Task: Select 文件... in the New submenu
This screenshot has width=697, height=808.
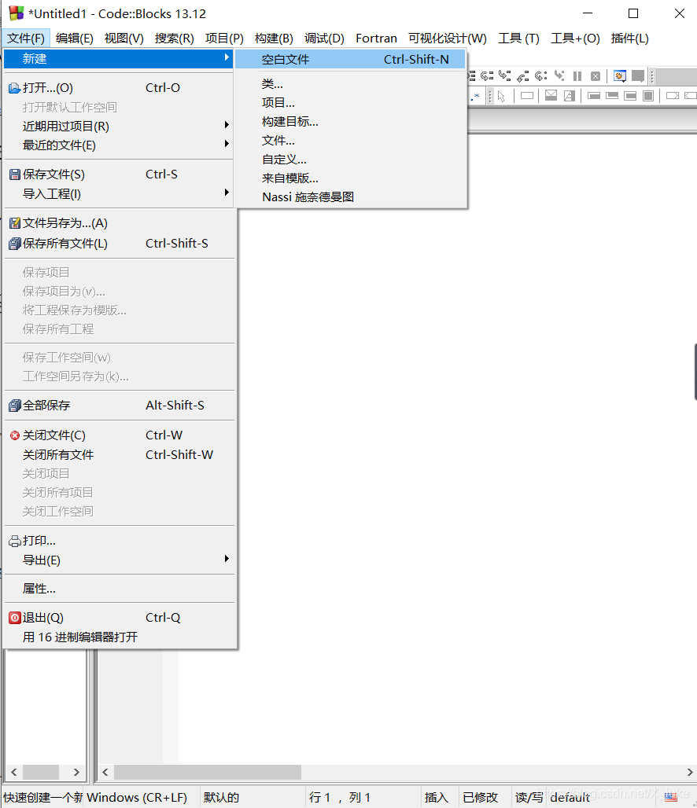Action: (350, 140)
